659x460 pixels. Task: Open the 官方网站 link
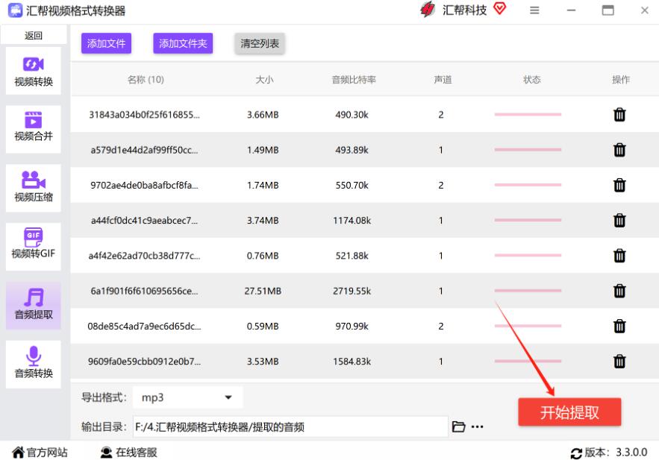coord(40,453)
